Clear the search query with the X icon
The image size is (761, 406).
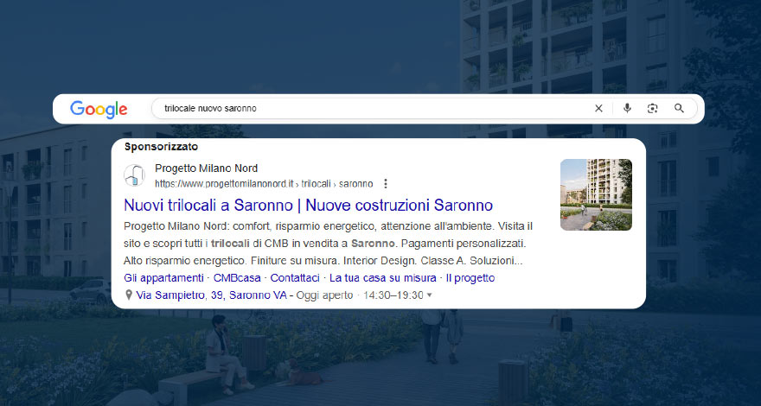tap(598, 109)
